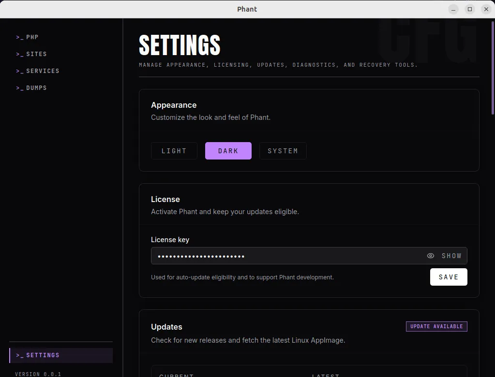Image resolution: width=495 pixels, height=377 pixels.
Task: Click 'Activate Phant and keep your updates eligible.'
Action: (225, 212)
